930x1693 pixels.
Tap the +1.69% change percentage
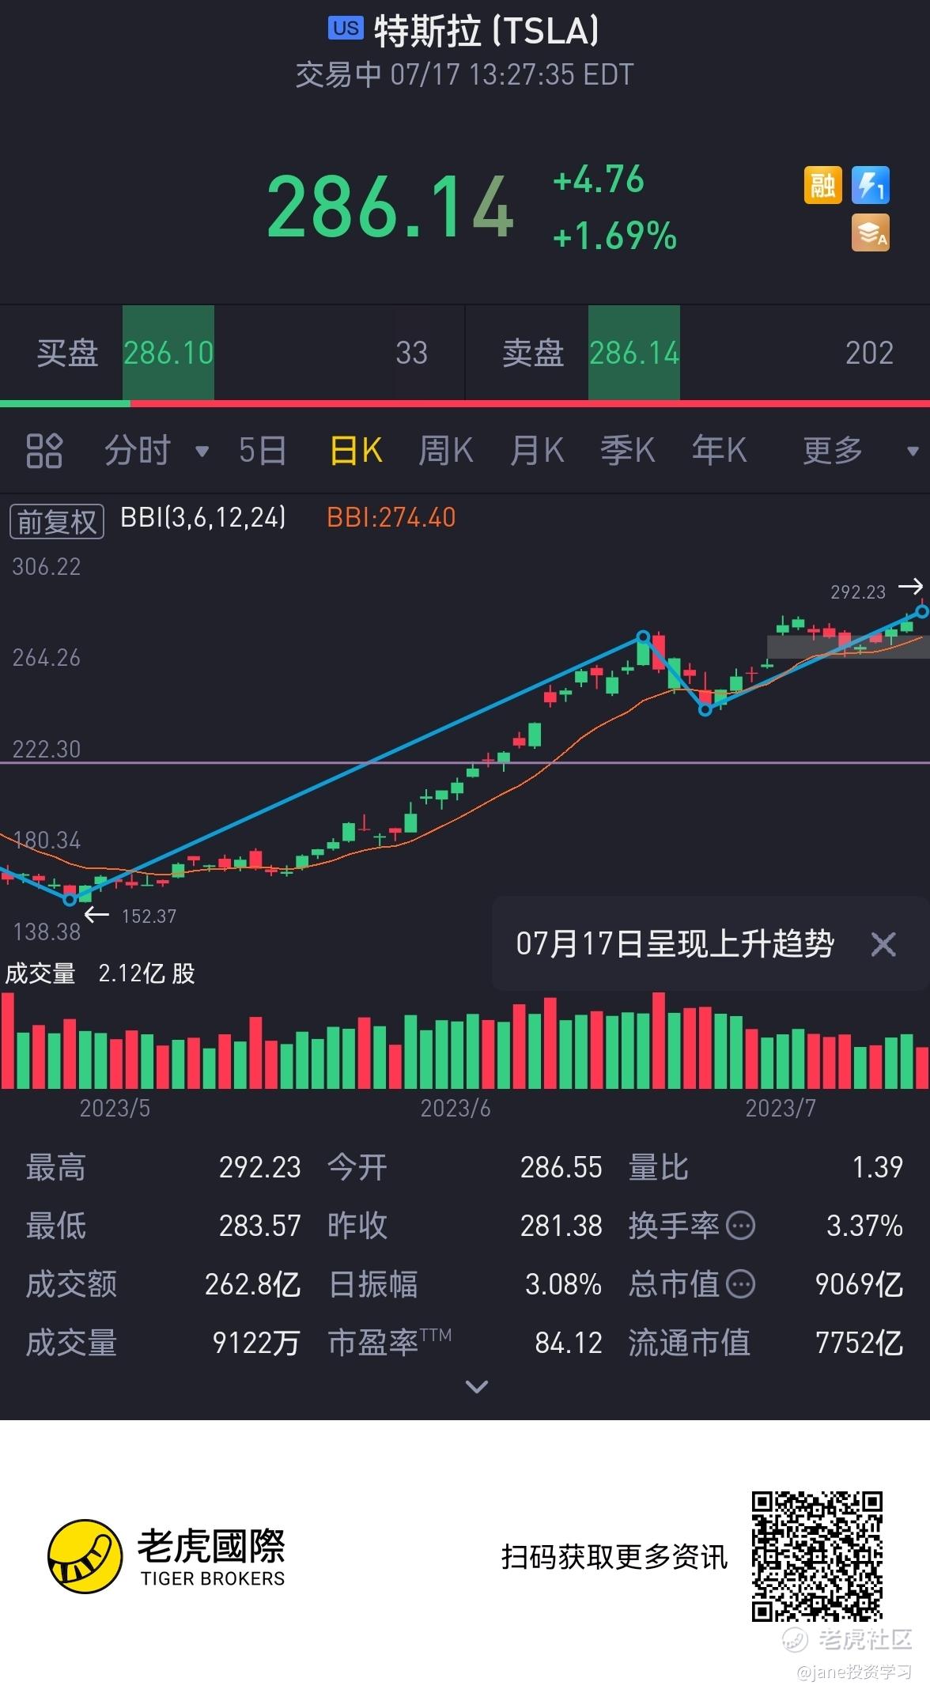[x=614, y=236]
